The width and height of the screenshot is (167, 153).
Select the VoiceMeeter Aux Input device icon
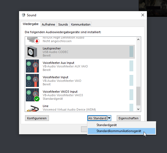(x=32, y=66)
